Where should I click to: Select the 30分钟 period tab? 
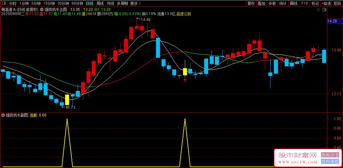(x=63, y=3)
